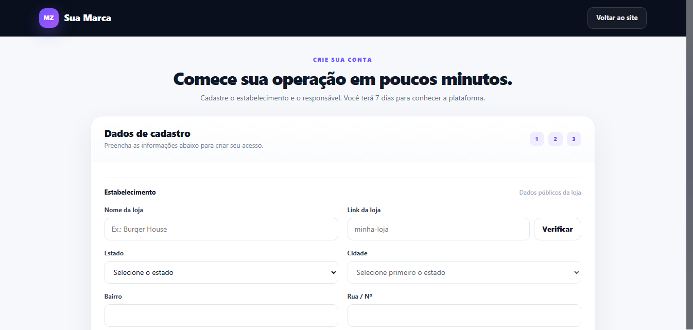Open the Cidade dropdown
This screenshot has width=693, height=330.
click(x=464, y=272)
